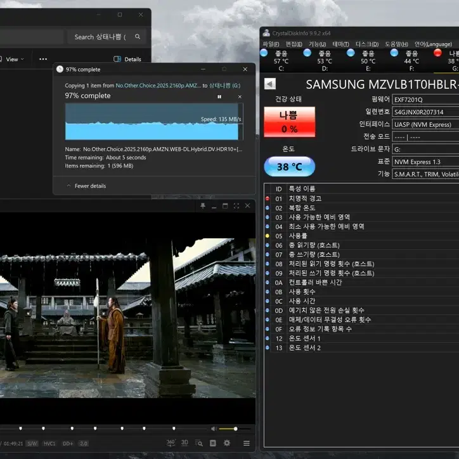Expand the View dropdown in Explorer

[12, 59]
